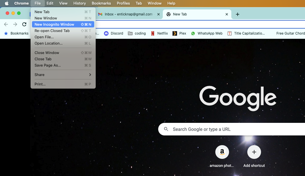The image size is (305, 176).
Task: Open the Window menu
Action: click(x=154, y=3)
